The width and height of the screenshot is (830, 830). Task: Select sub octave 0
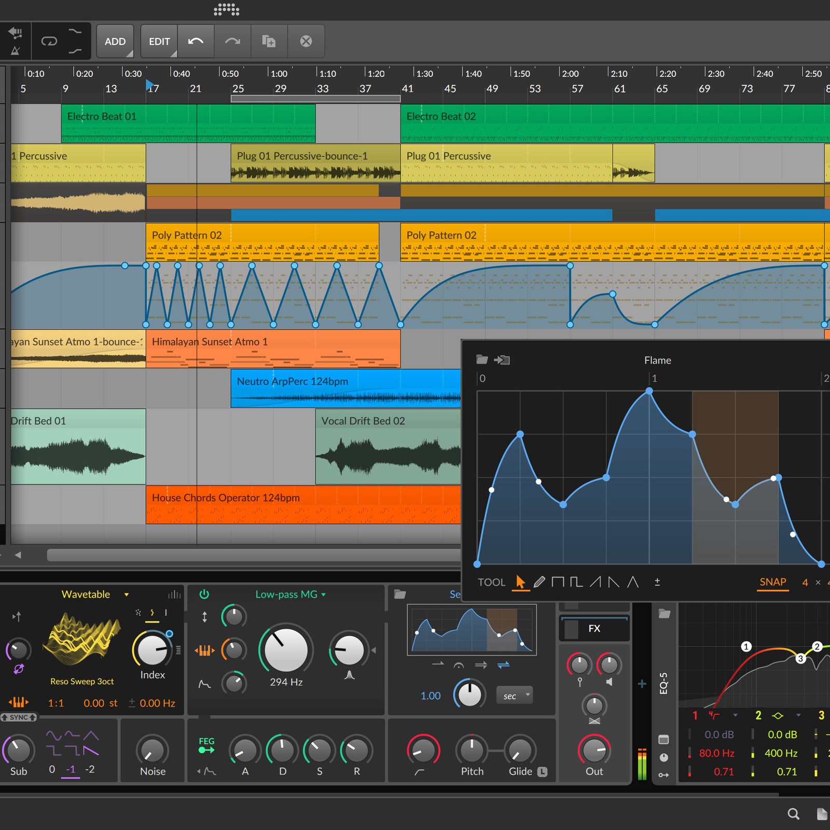pos(52,769)
